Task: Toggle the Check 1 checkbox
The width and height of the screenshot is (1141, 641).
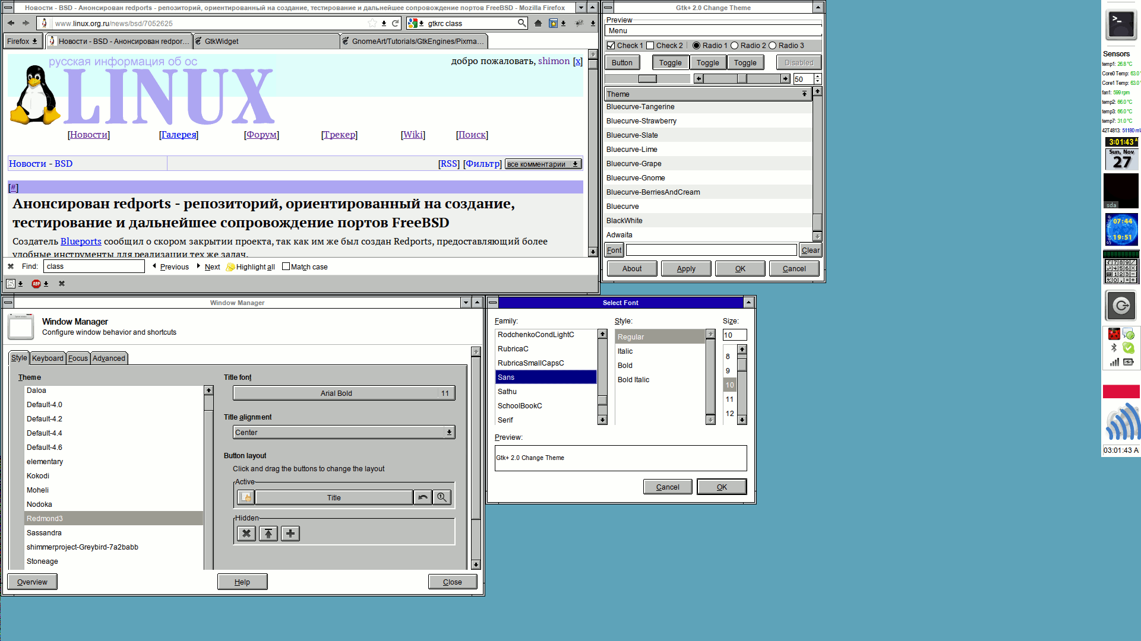Action: [x=611, y=46]
